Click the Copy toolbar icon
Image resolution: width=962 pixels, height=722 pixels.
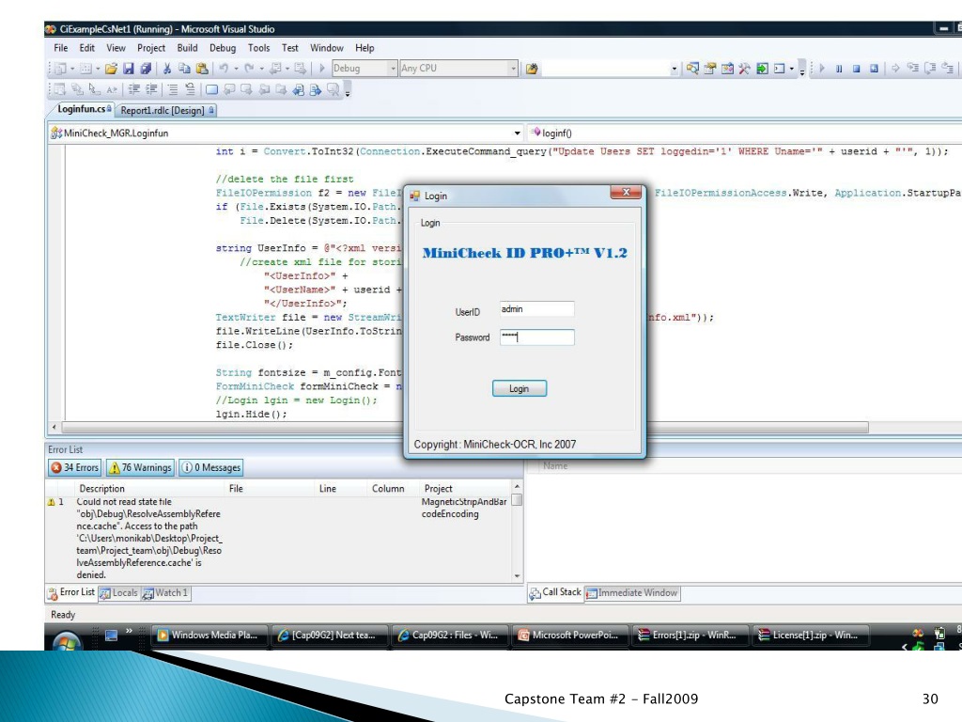point(184,69)
